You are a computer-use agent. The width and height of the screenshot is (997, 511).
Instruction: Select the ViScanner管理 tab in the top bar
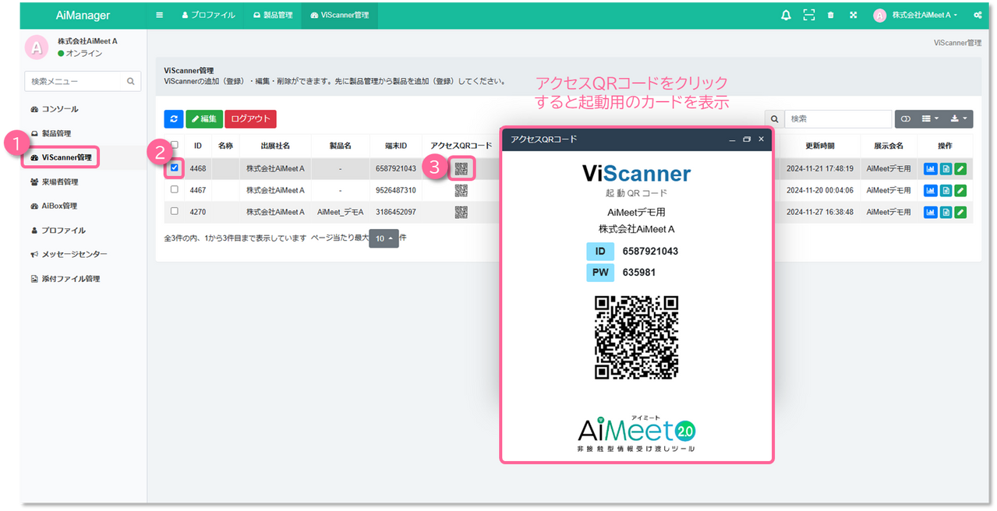[x=340, y=15]
